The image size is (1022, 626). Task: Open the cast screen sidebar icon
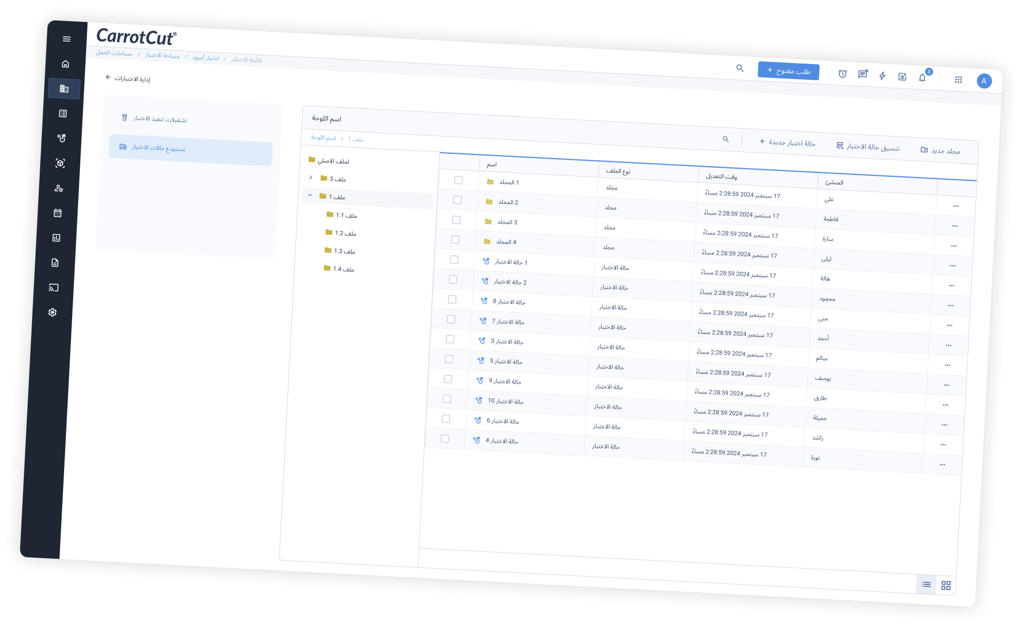pyautogui.click(x=54, y=287)
